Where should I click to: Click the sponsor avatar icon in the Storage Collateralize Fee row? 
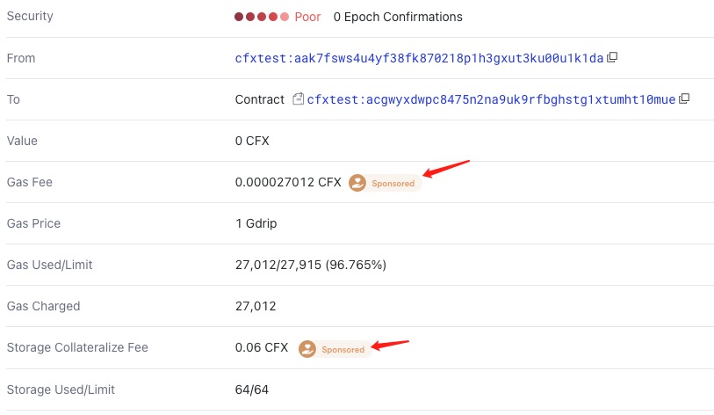pos(307,349)
